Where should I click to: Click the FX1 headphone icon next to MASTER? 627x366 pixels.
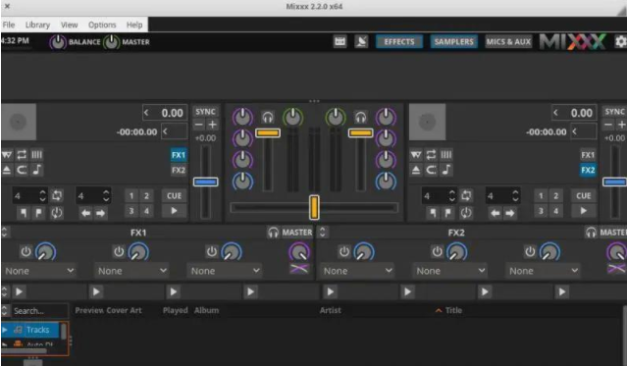273,233
